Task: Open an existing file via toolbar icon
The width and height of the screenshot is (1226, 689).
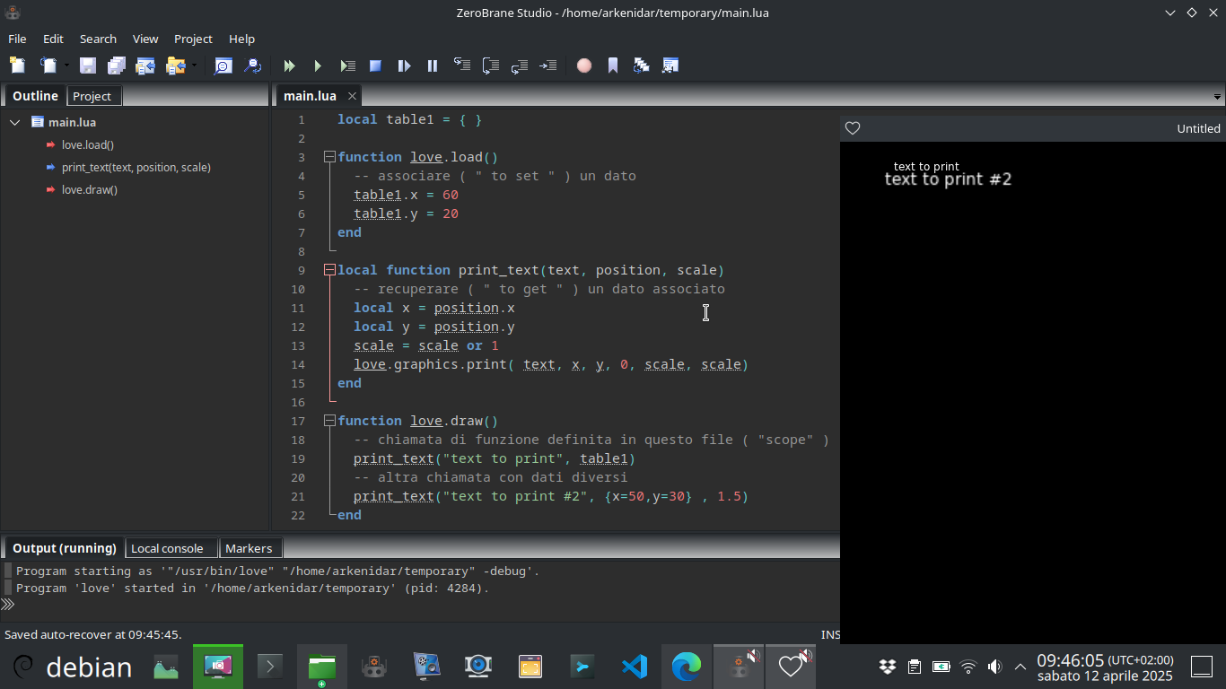Action: [48, 65]
